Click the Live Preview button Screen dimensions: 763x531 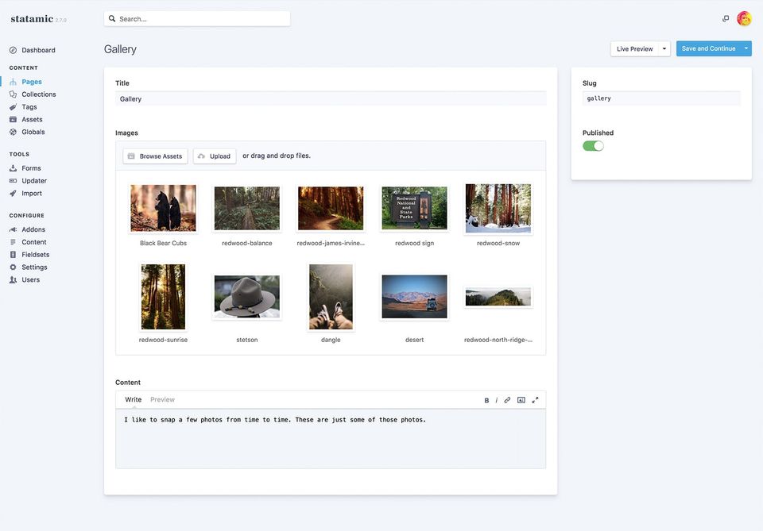634,48
